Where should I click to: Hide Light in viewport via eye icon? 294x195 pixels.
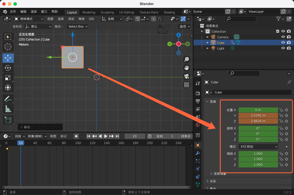click(283, 48)
